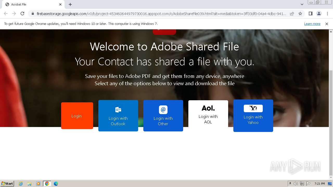The height and width of the screenshot is (187, 333).
Task: Click the Outlook envelope icon
Action: tap(118, 110)
